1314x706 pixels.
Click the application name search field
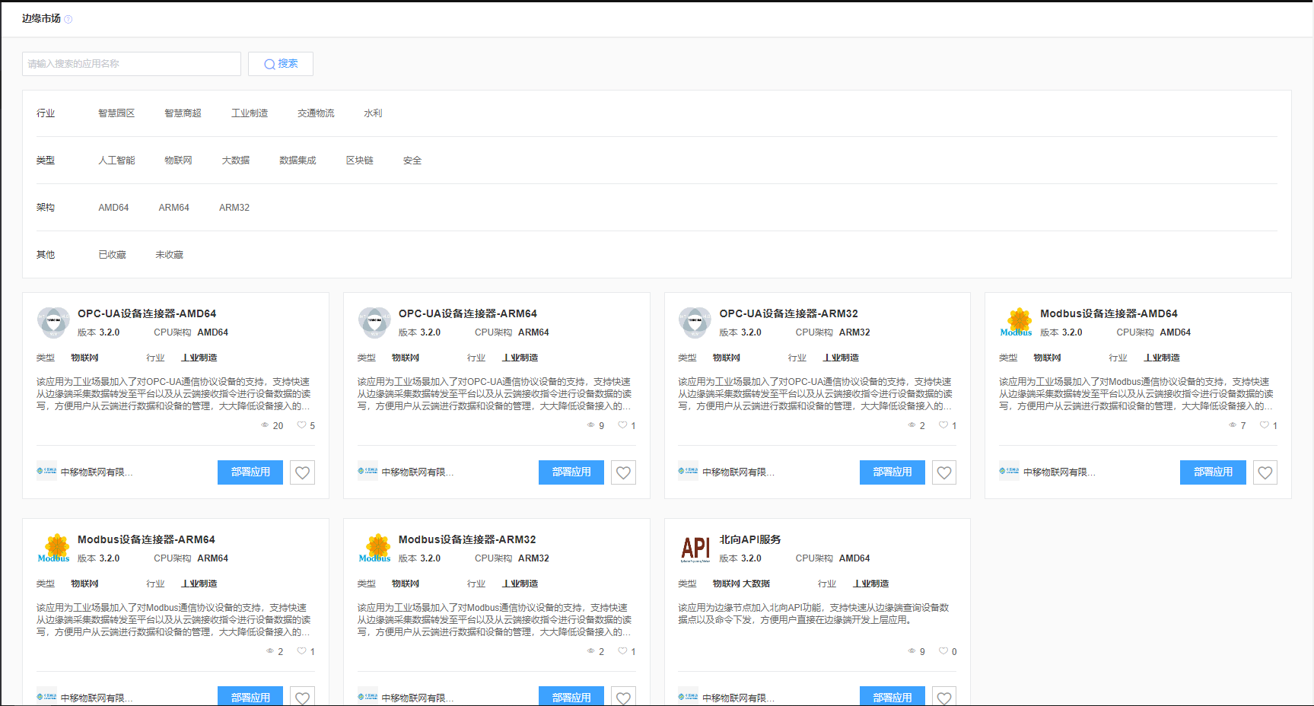click(x=132, y=64)
